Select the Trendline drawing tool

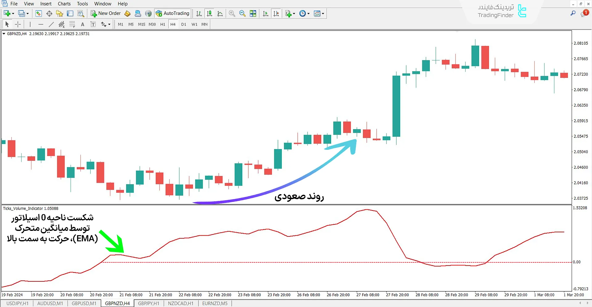pyautogui.click(x=51, y=24)
